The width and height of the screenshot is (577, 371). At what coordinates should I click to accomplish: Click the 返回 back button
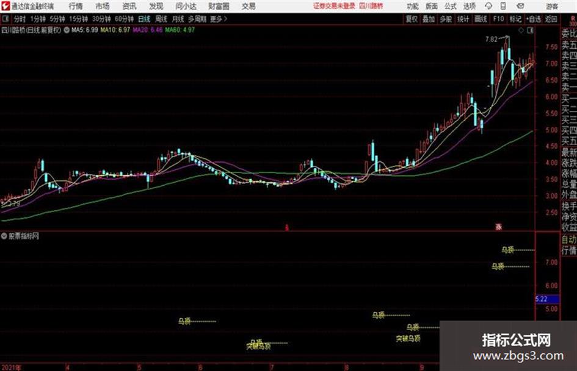(551, 19)
